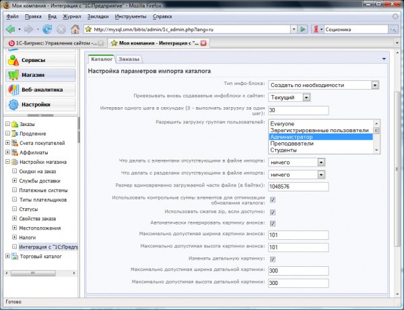Switch to the Заказы tab
Screen dimensions: 404x310
pos(129,59)
